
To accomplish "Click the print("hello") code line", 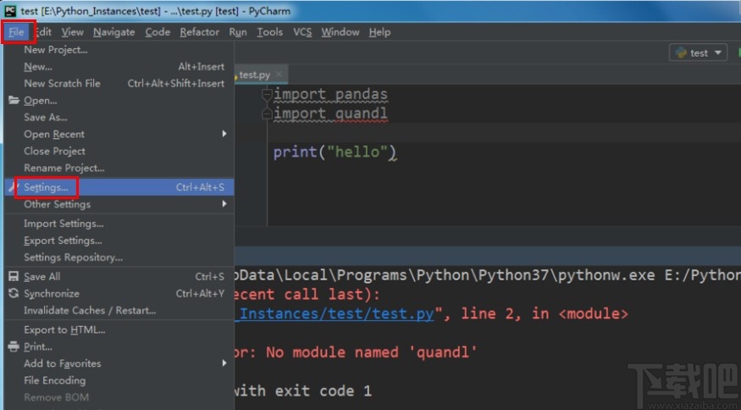I will tap(335, 152).
